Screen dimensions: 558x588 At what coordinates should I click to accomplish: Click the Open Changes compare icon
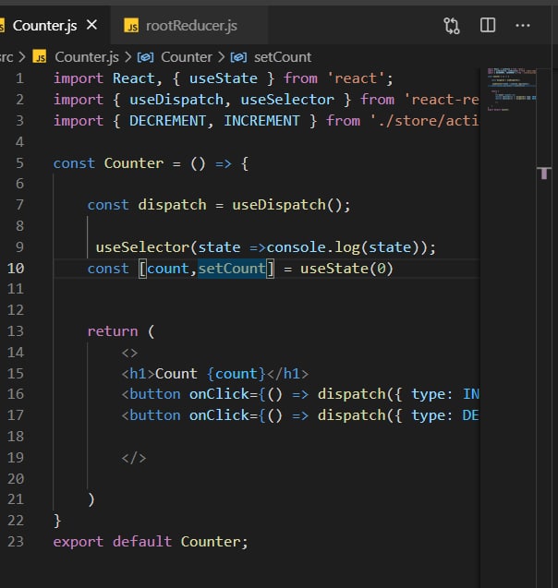(452, 26)
